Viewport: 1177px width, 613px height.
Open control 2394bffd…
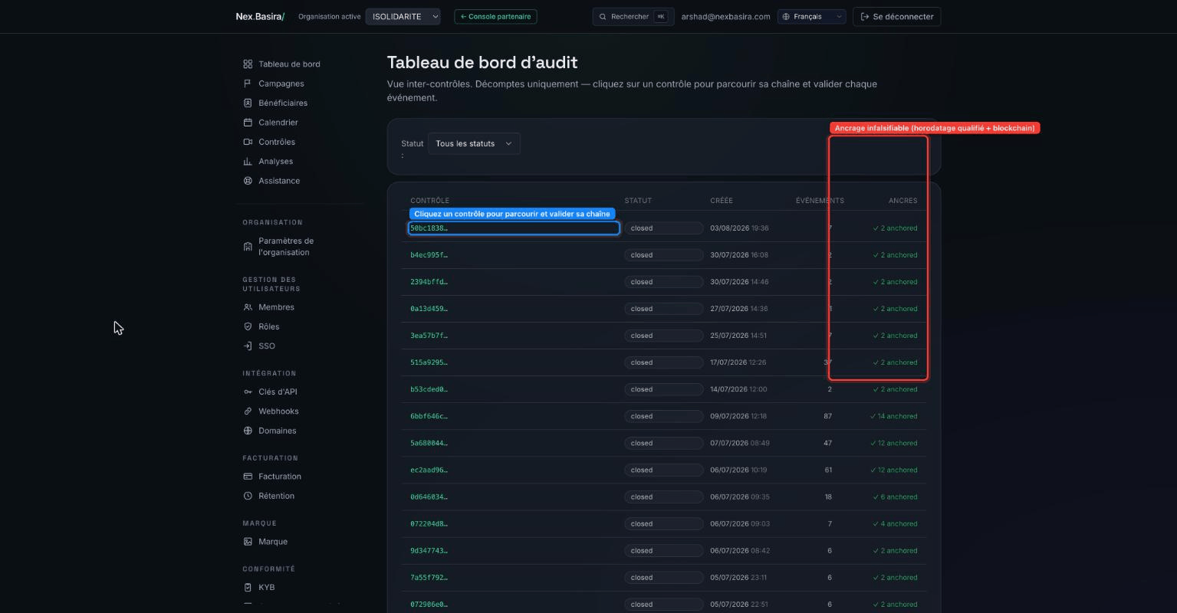tap(429, 282)
